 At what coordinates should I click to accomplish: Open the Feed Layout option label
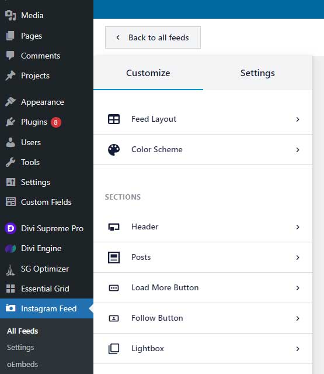tap(154, 119)
